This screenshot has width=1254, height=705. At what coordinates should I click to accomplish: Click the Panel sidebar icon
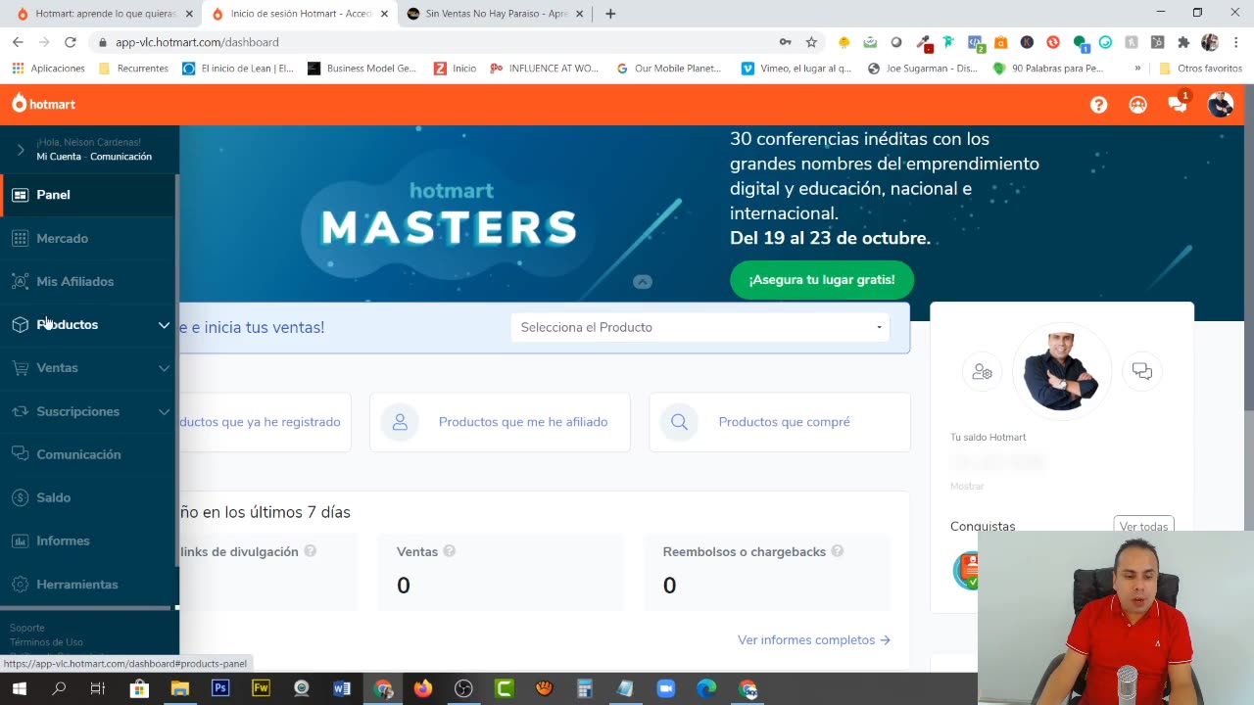coord(20,195)
